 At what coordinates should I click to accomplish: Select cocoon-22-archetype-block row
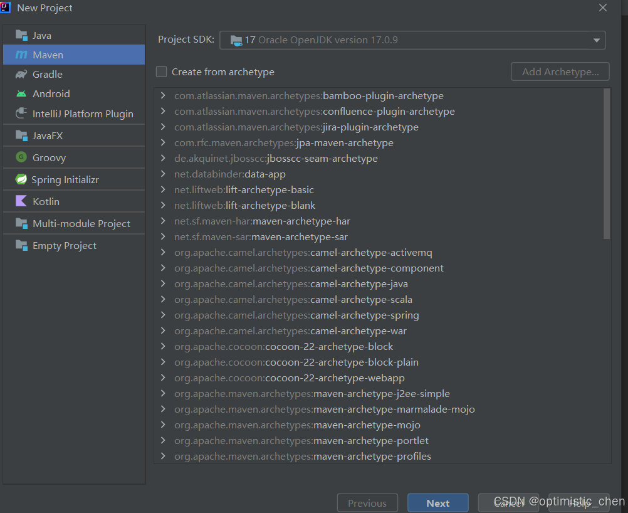379,346
